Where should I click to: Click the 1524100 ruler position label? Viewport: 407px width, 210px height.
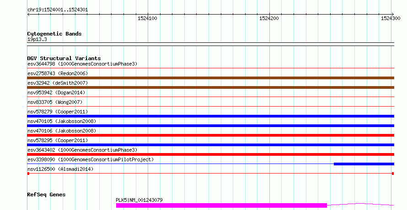pyautogui.click(x=147, y=18)
